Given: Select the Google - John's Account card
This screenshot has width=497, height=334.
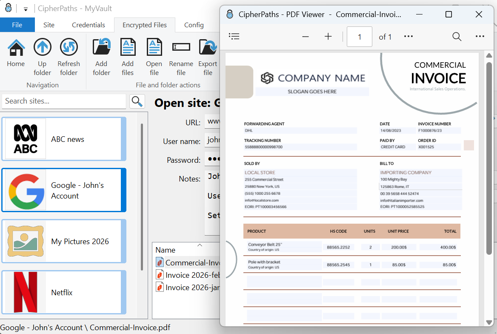Looking at the screenshot, I should [x=64, y=190].
